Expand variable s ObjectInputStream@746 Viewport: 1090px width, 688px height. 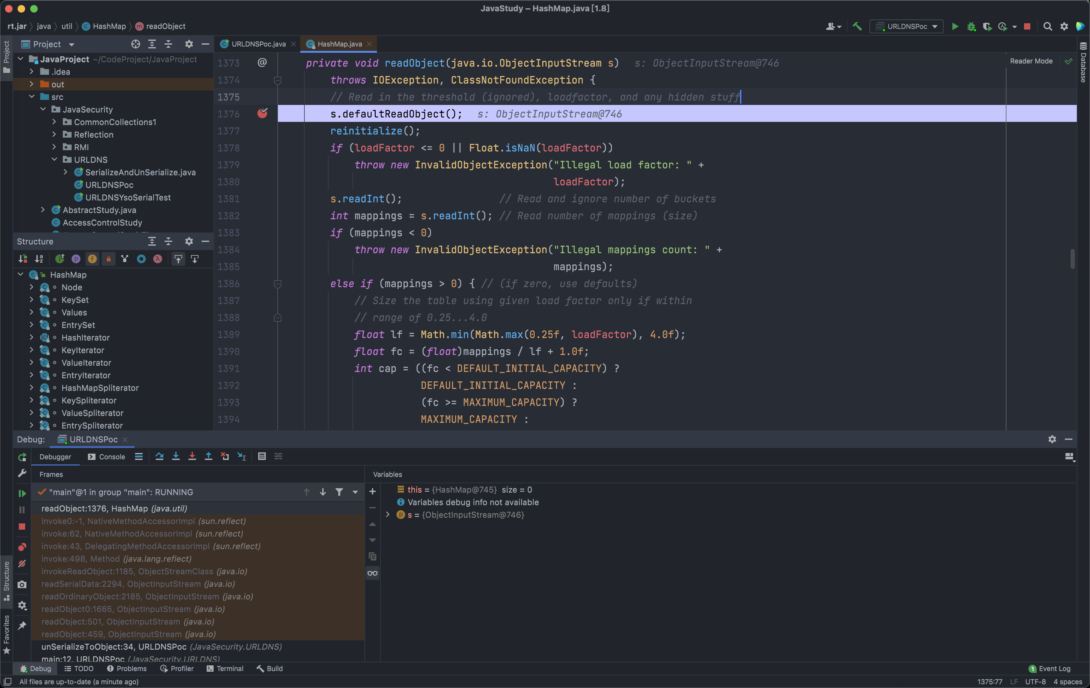[x=388, y=515]
